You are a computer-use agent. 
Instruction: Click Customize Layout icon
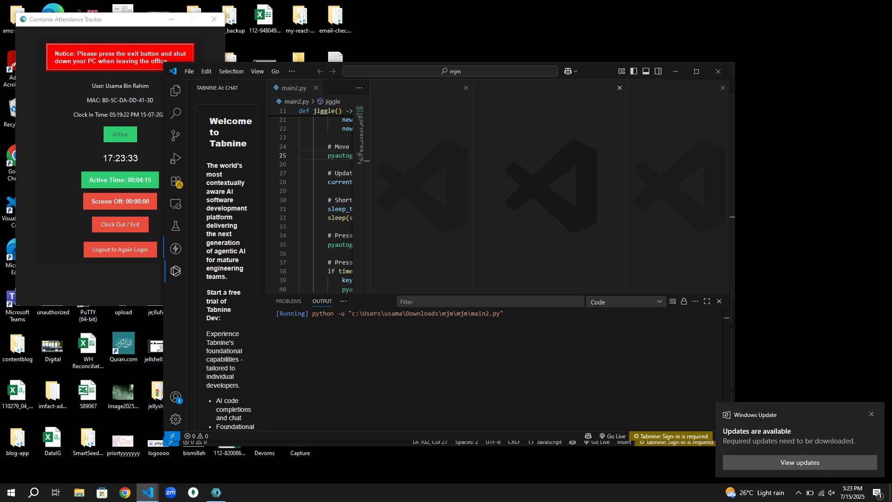click(622, 71)
